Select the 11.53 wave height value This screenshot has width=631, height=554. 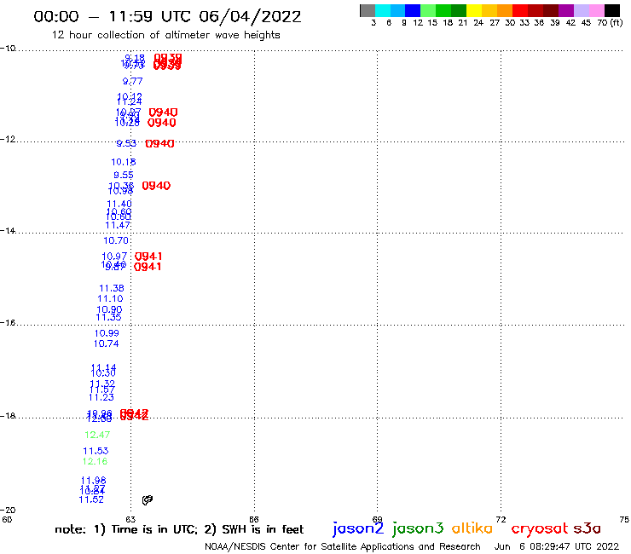coord(96,451)
